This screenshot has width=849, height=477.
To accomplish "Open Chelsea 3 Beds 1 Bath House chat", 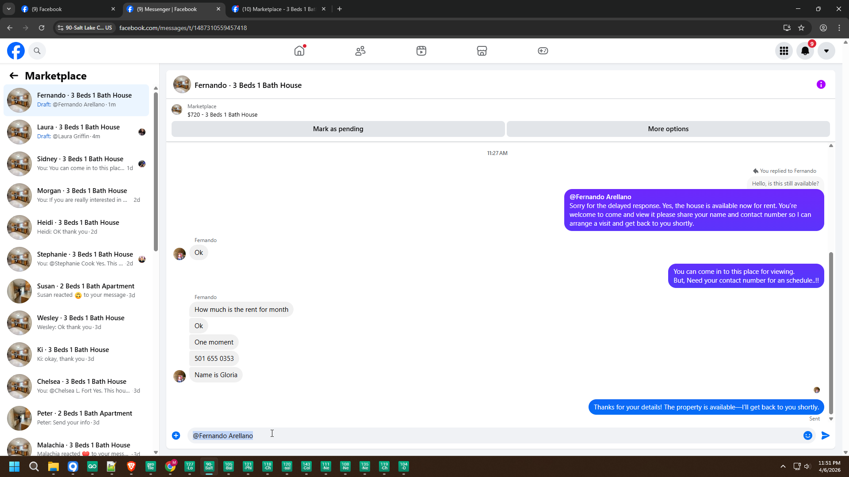I will [x=76, y=386].
